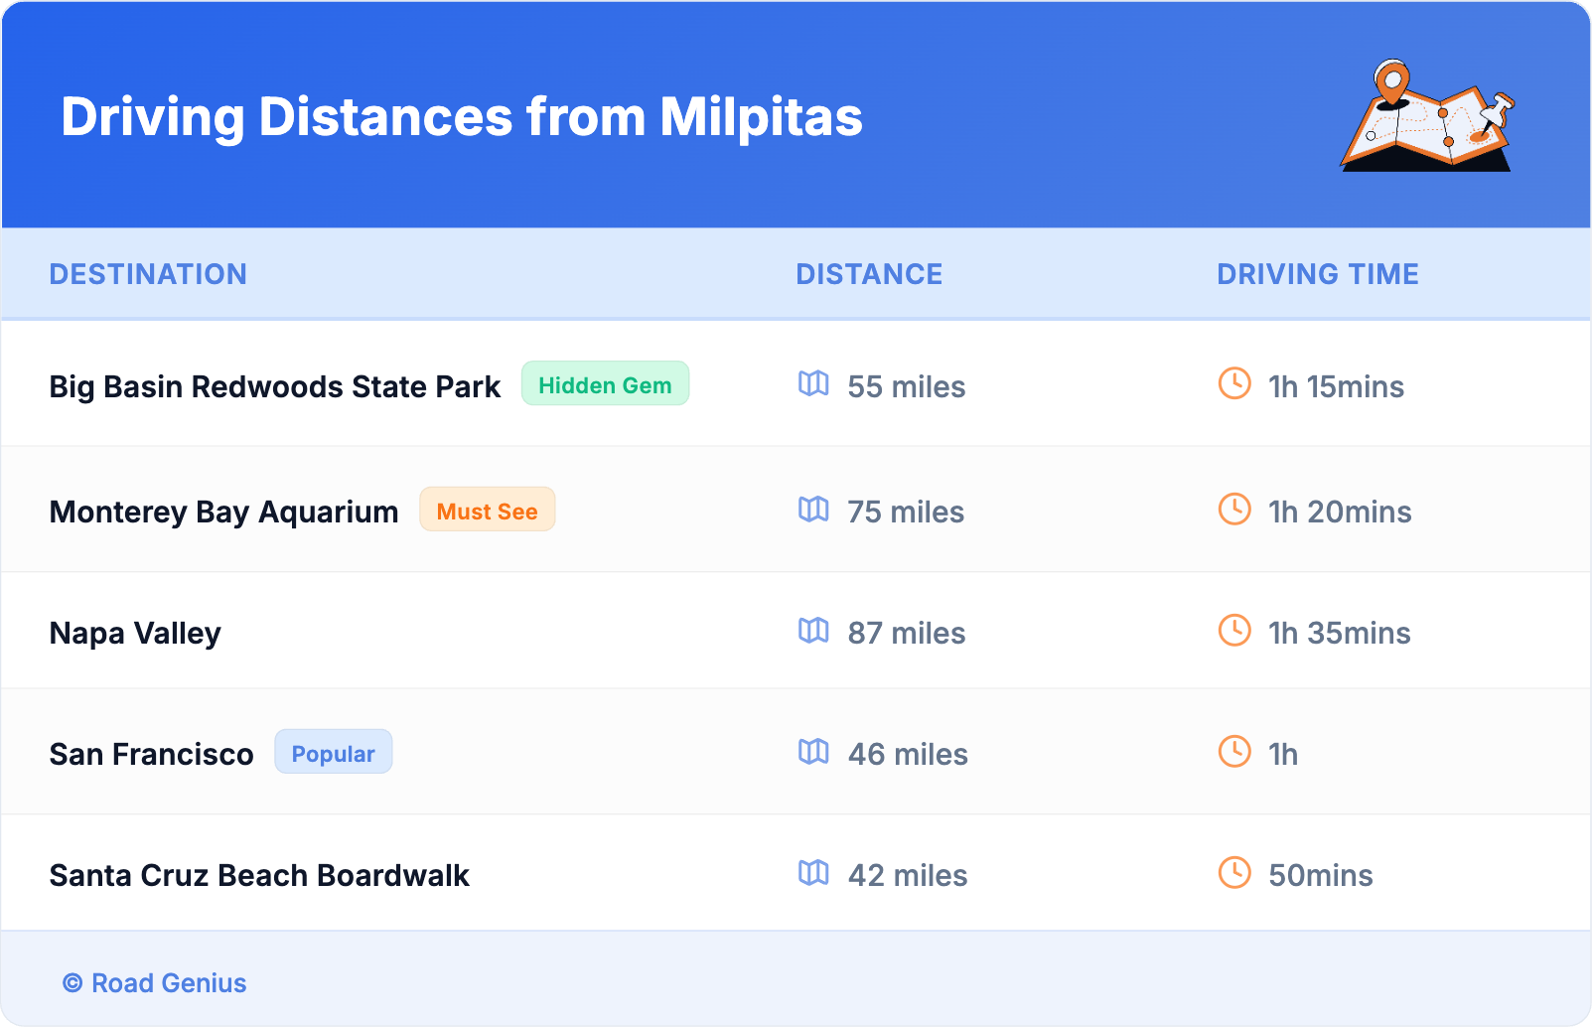Screen dimensions: 1593x1027
Task: Click the map illustration with pin in header
Action: coord(1428,116)
